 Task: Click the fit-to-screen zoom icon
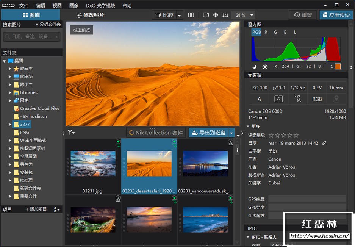205,15
